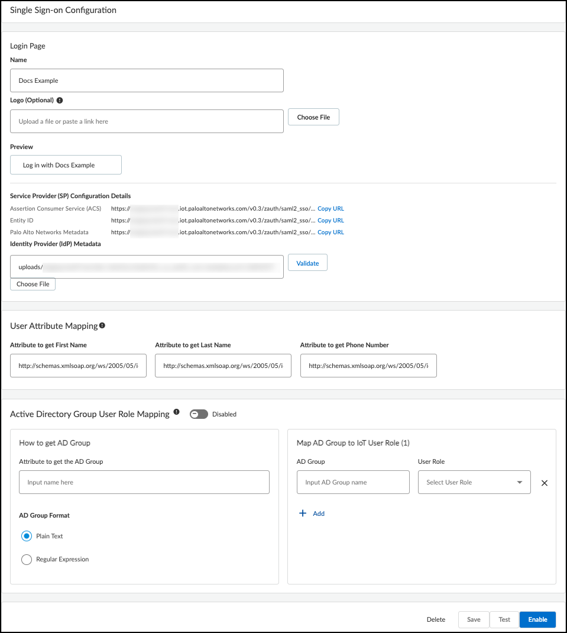Click Delete at the bottom

click(436, 619)
